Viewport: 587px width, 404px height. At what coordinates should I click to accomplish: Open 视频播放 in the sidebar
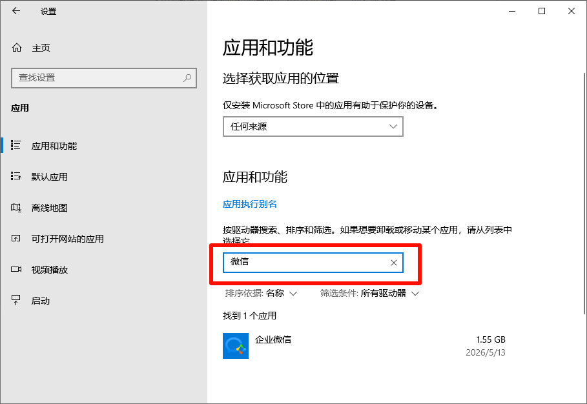pos(104,270)
